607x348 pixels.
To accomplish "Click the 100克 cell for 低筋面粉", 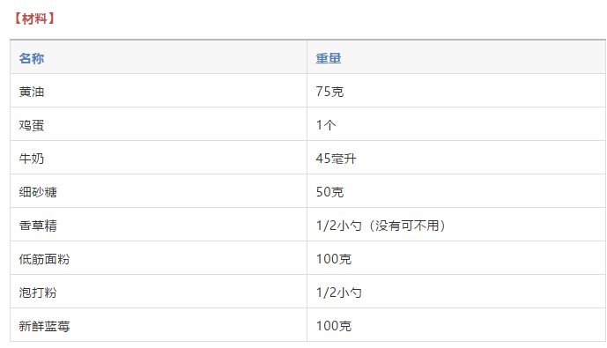I will [456, 259].
